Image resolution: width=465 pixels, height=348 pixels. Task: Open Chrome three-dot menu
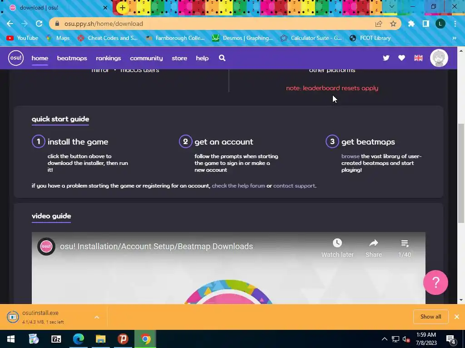click(x=455, y=24)
